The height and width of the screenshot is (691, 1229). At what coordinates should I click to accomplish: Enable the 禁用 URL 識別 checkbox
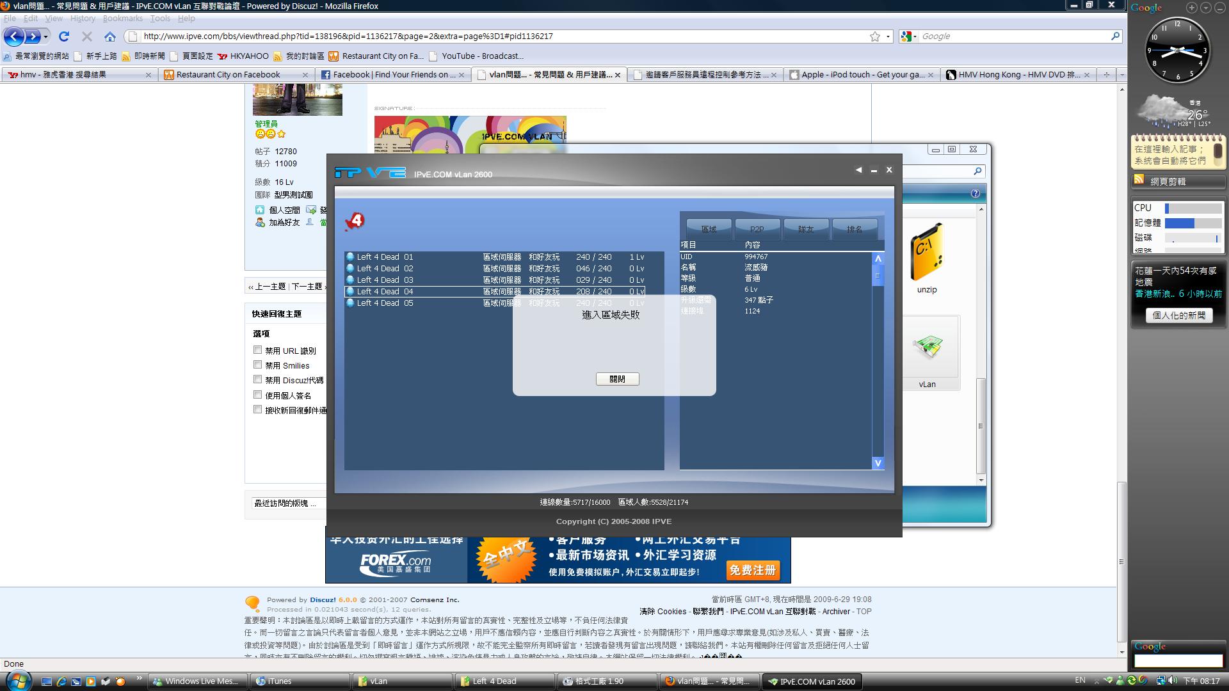tap(258, 350)
